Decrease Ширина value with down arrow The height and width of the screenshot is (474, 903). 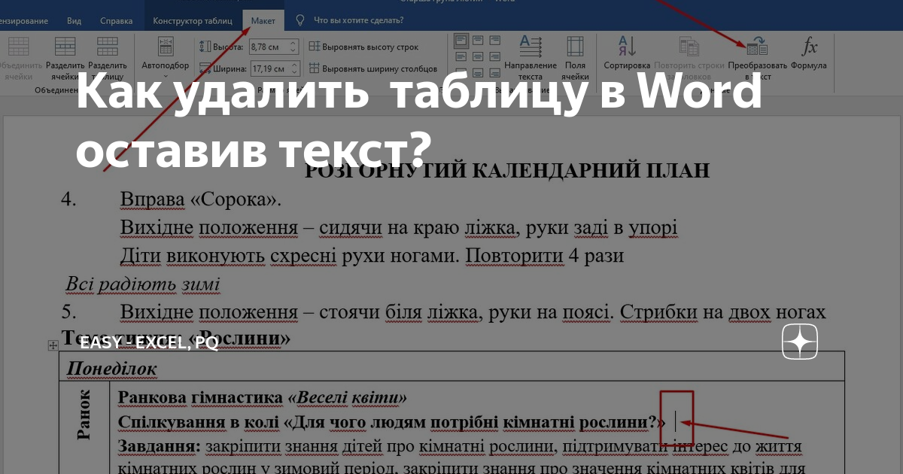[293, 71]
